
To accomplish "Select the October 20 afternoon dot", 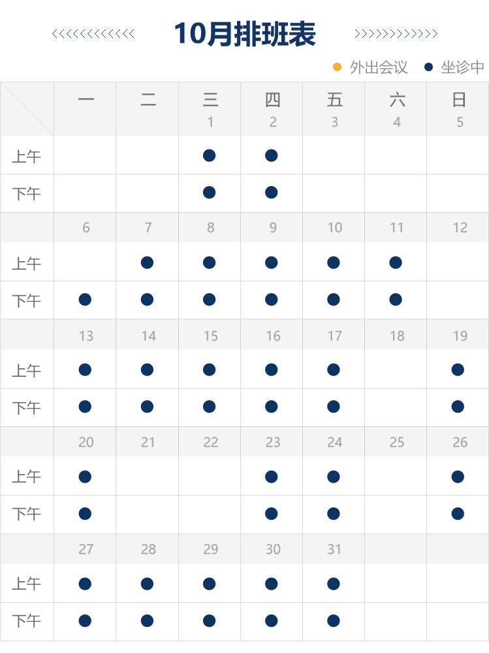I will pos(85,514).
